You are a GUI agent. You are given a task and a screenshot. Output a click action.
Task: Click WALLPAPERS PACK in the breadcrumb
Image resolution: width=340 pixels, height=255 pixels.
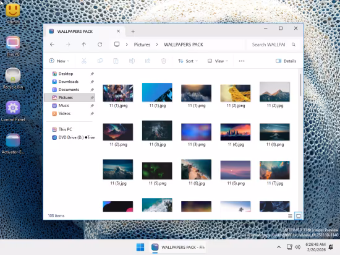coord(184,45)
